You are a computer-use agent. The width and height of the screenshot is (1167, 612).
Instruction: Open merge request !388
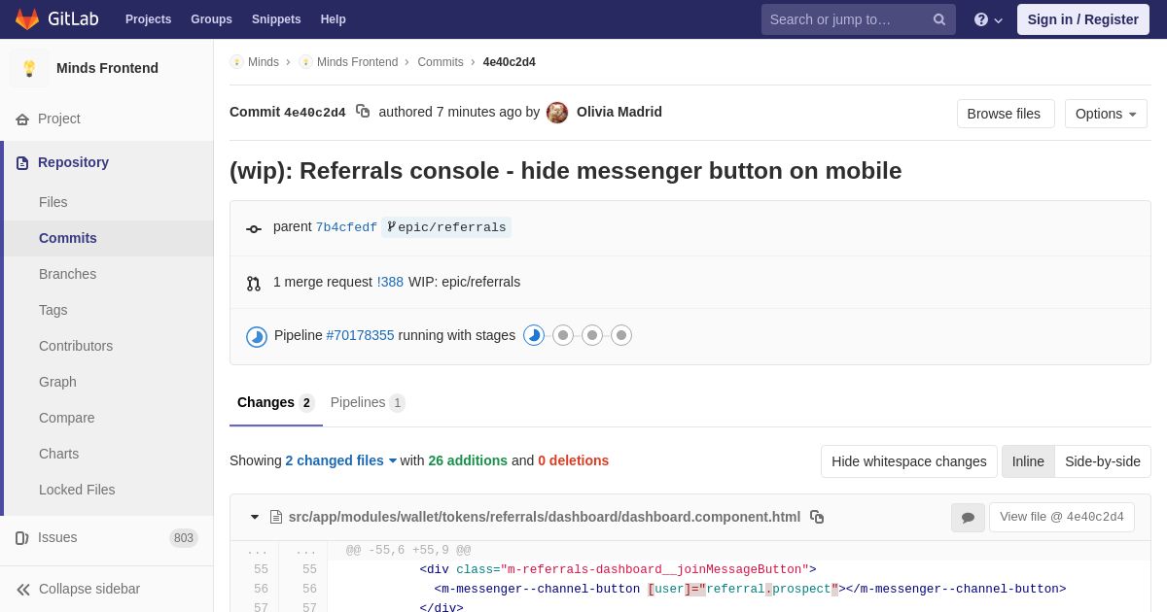pos(390,282)
